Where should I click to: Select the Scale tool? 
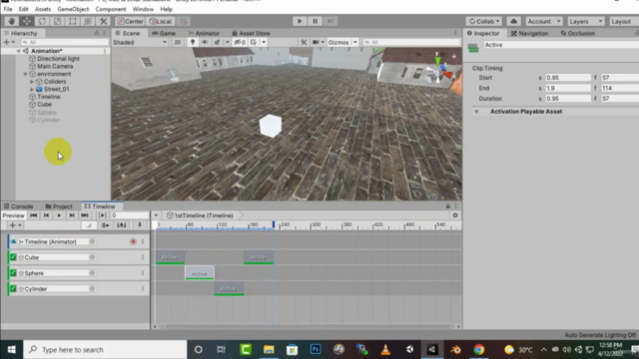[x=58, y=21]
